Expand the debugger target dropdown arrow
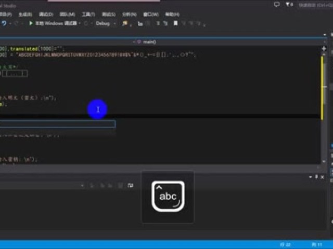Screen dimensions: 333x249 tap(80, 23)
